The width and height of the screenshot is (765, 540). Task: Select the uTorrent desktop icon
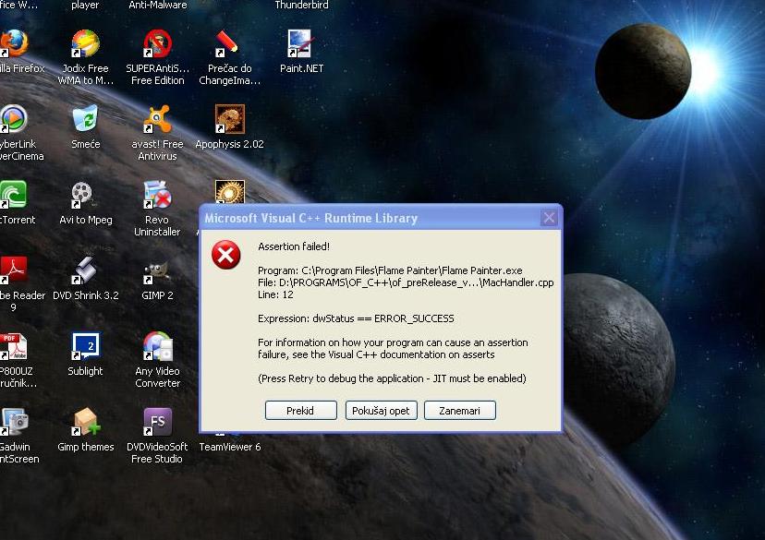click(x=14, y=195)
